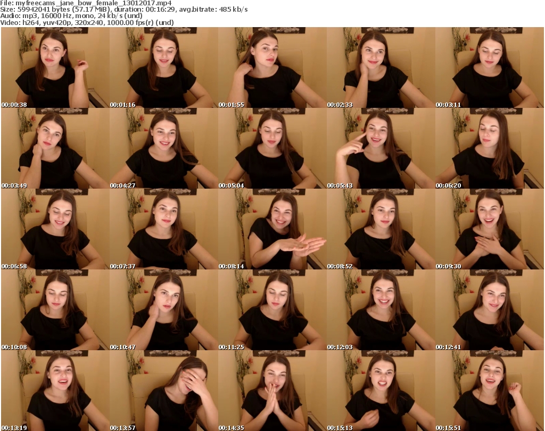Select the thumbnail timestamped 00:08:52
Viewport: 545px width, 431px height.
coord(381,229)
